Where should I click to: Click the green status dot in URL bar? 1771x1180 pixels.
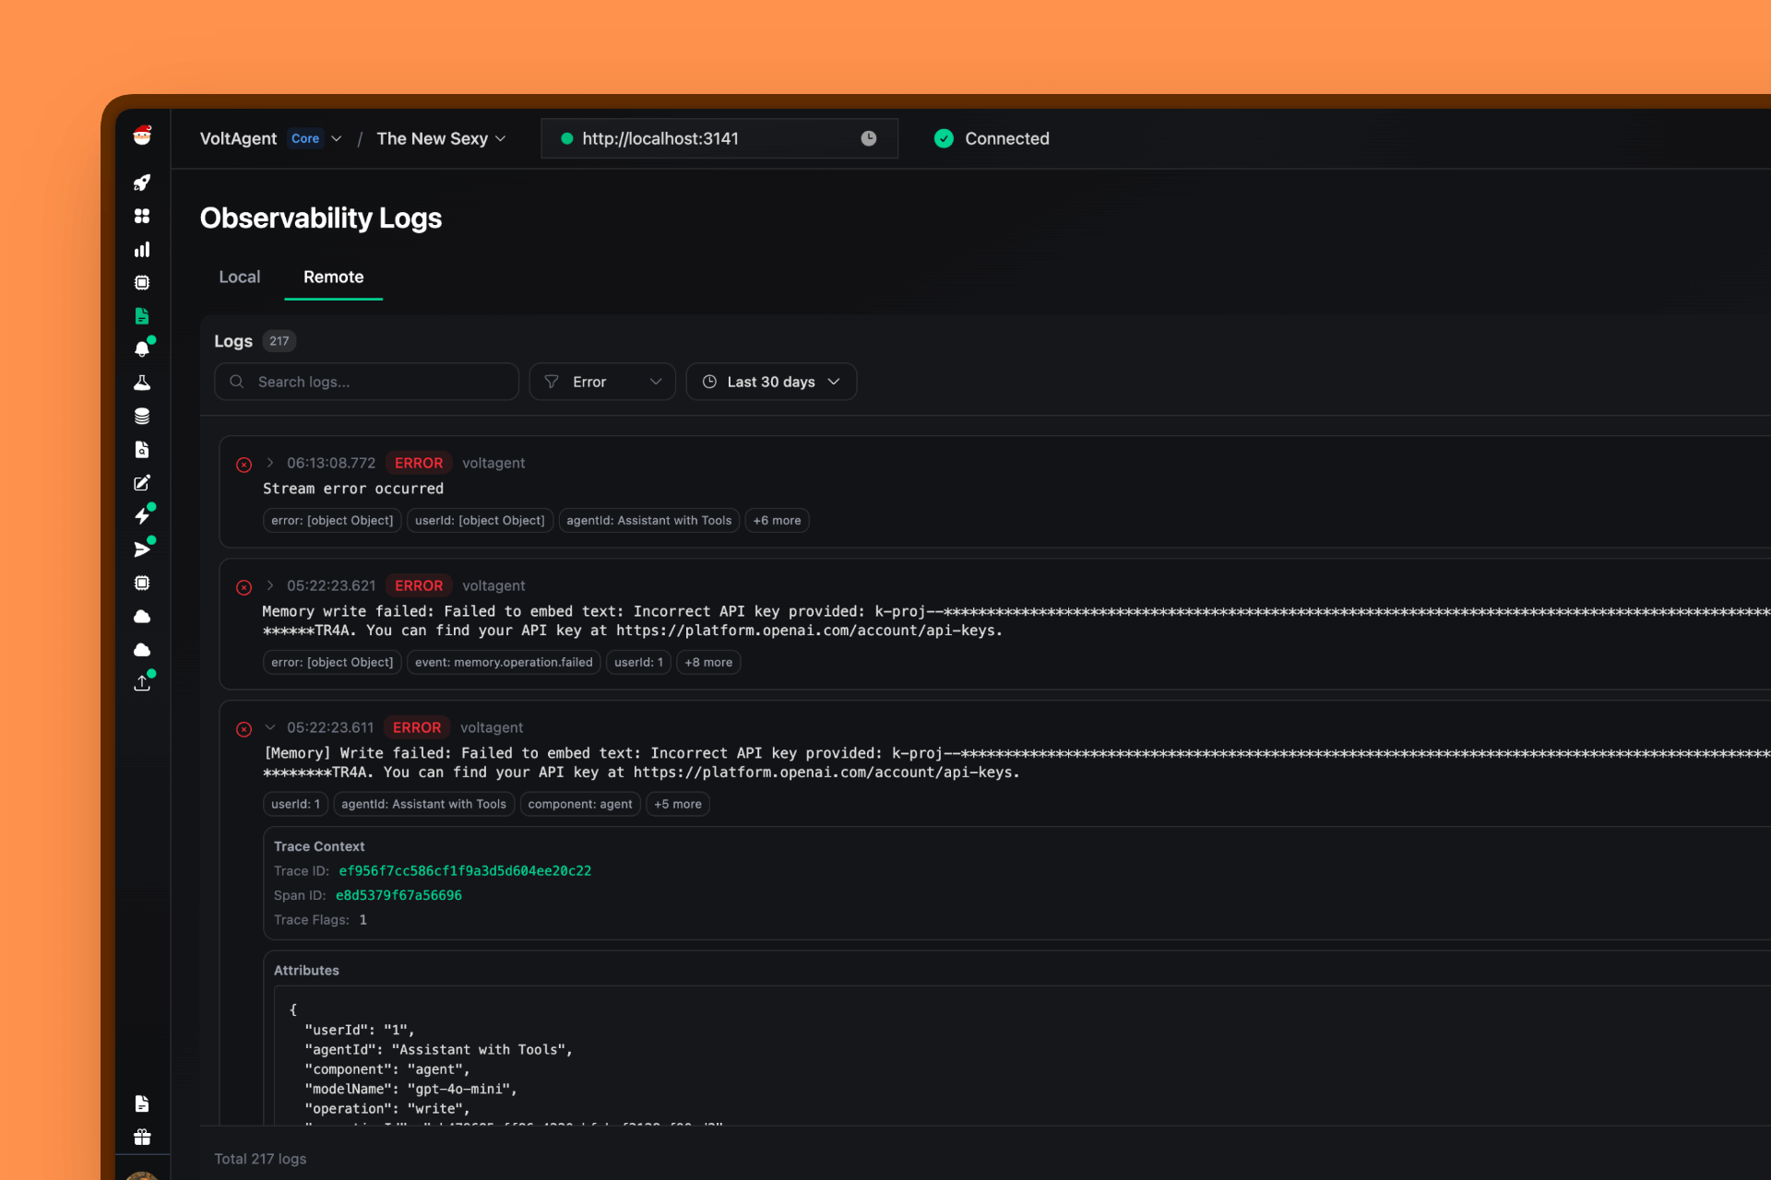[x=567, y=138]
